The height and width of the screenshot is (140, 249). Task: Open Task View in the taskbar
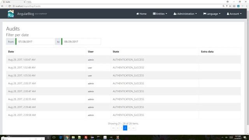point(54,137)
